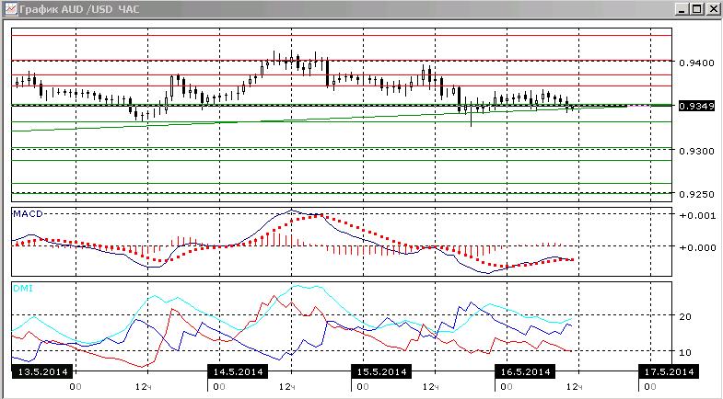Minimize the AUD/USD chart window
The image size is (723, 399).
(x=682, y=9)
